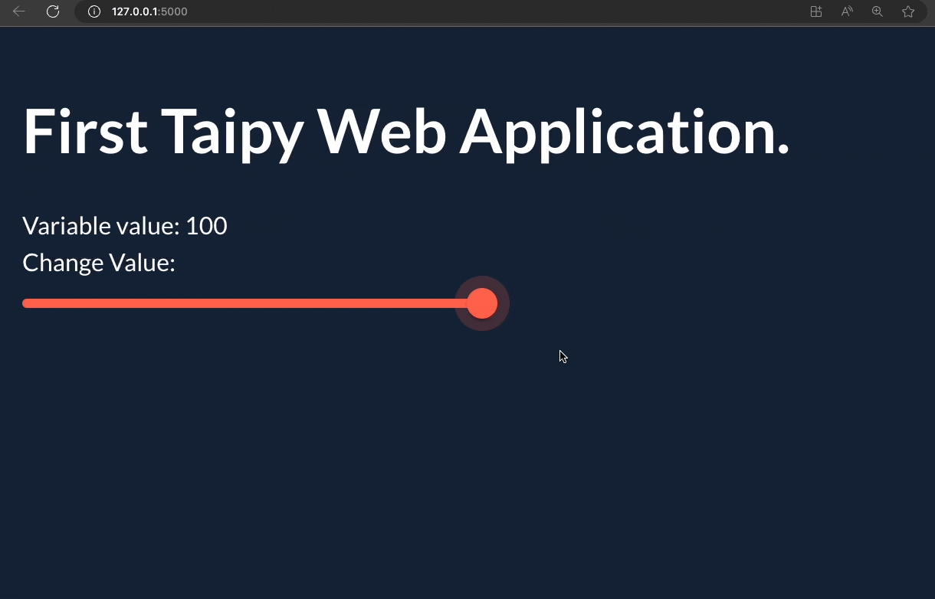This screenshot has width=935, height=599.
Task: Toggle the favorites star for this page
Action: [908, 11]
